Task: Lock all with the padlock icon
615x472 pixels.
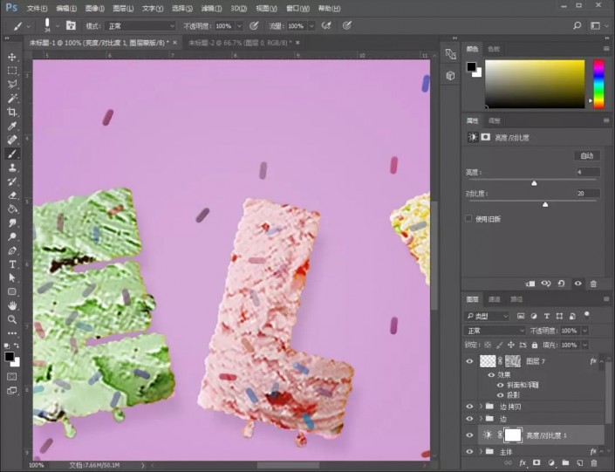Action: pyautogui.click(x=535, y=345)
